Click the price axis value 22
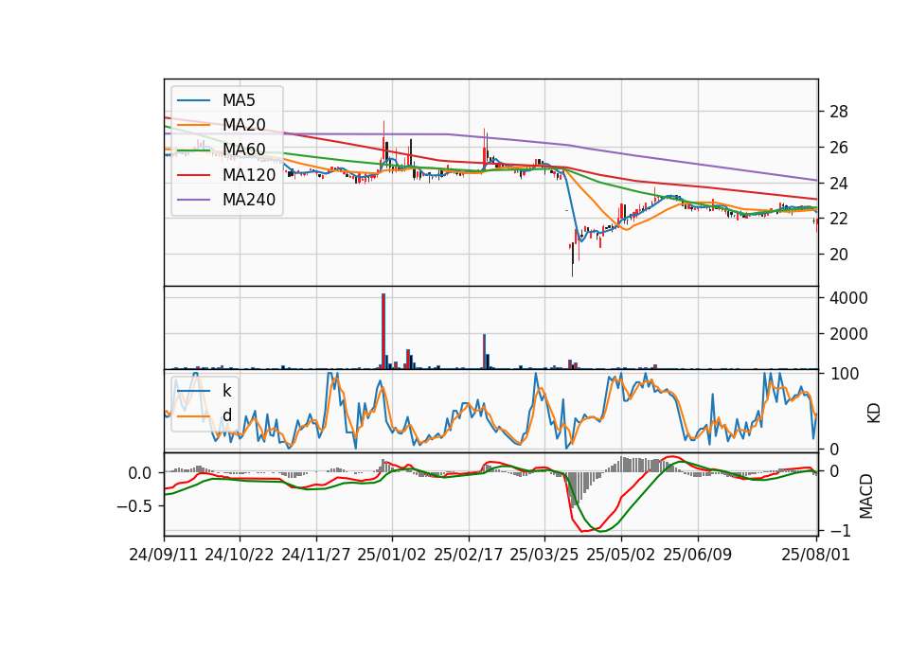Screen dimensions: 909x653 click(838, 219)
